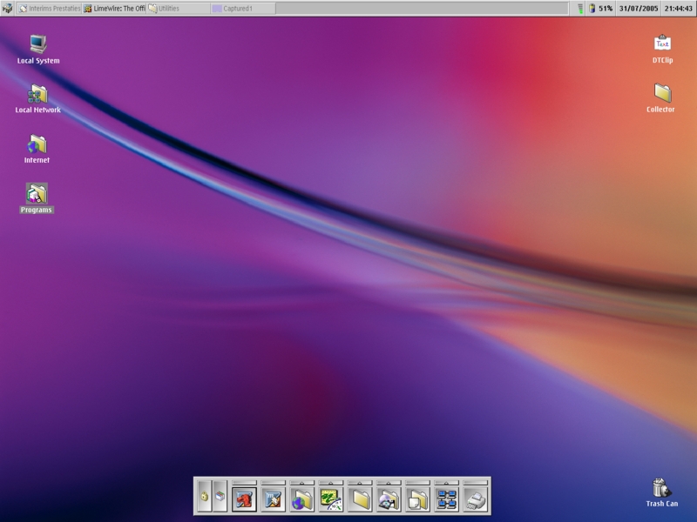Open drawer above the network computers button
This screenshot has height=522, width=697.
tap(446, 482)
